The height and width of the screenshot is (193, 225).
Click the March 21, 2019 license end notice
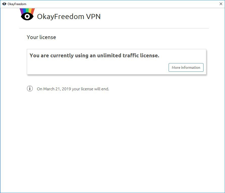[x=73, y=89]
